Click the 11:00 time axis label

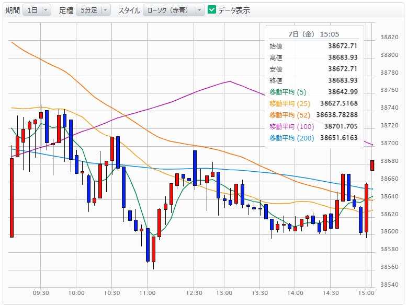pos(148,293)
